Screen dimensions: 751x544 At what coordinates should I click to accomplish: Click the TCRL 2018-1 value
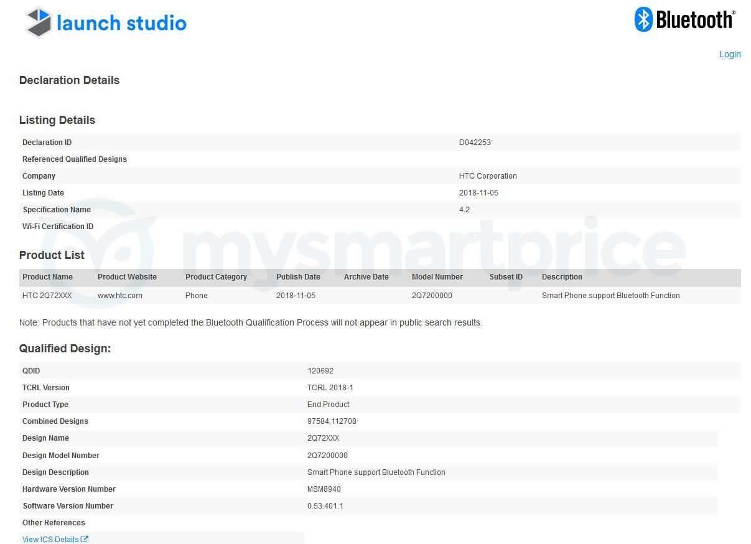(330, 388)
